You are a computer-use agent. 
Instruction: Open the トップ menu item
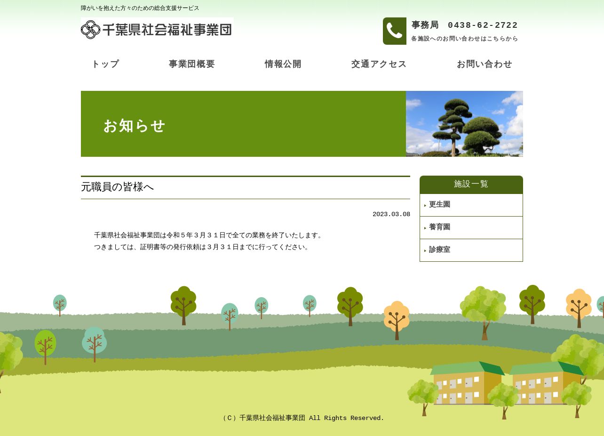pyautogui.click(x=105, y=64)
